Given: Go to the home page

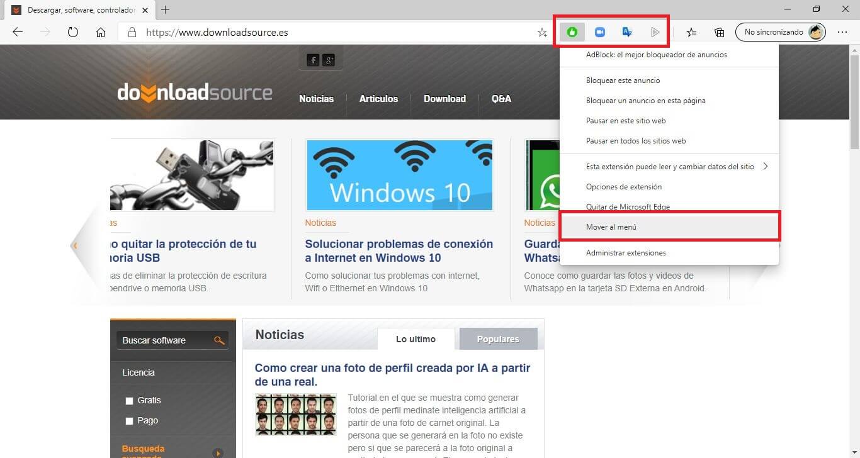Looking at the screenshot, I should click(x=101, y=32).
